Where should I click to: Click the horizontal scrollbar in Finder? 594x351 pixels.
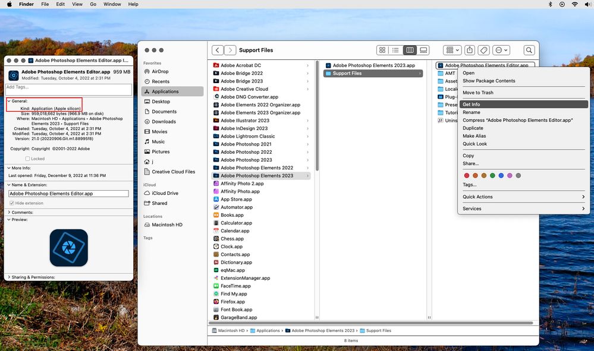[x=371, y=323]
